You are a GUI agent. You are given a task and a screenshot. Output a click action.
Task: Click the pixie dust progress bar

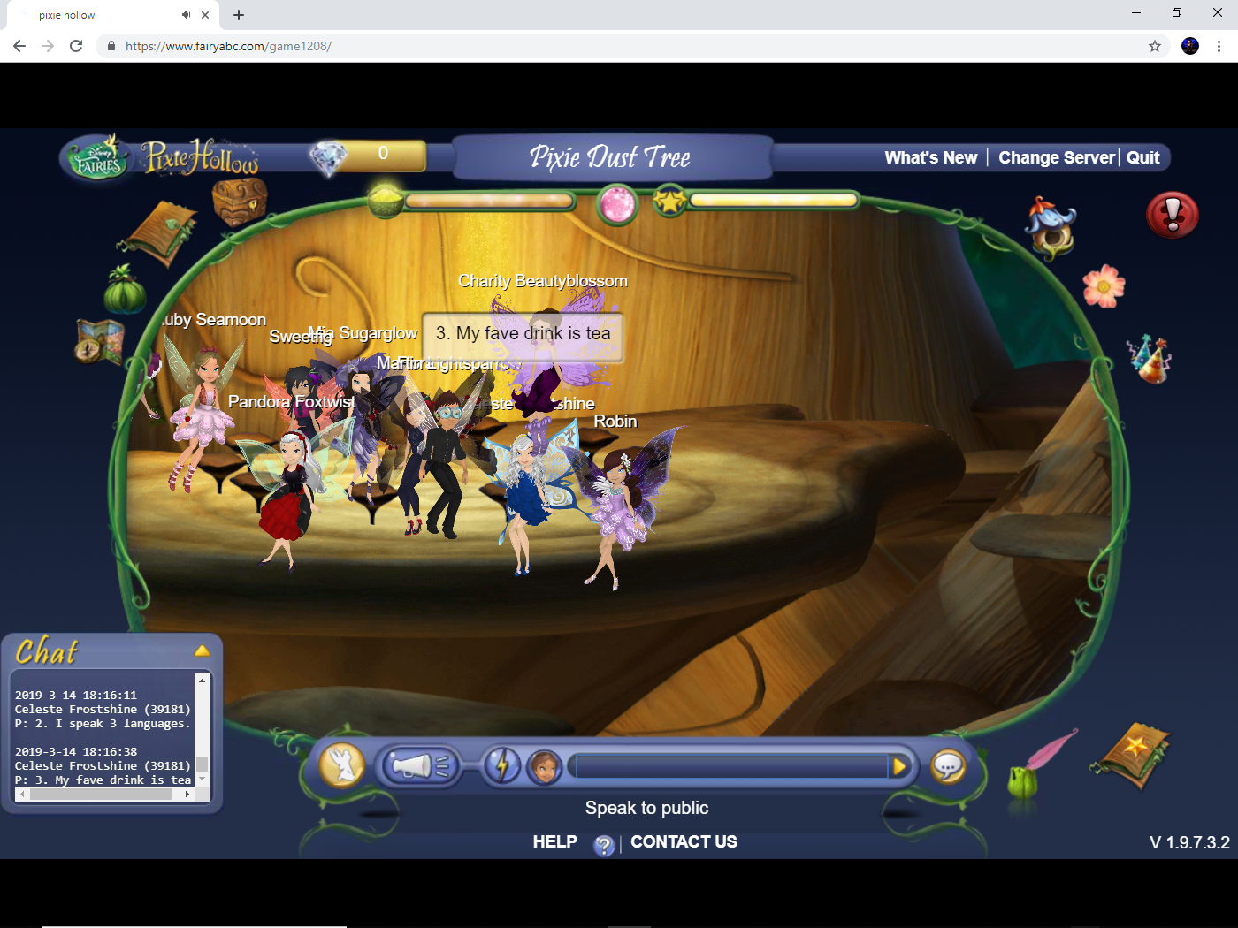491,201
